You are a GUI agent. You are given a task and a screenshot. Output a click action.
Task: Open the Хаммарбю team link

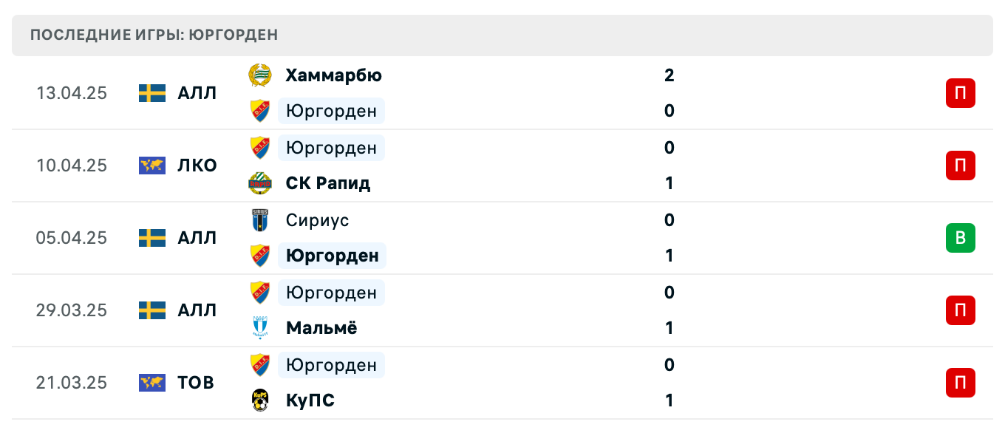click(333, 75)
